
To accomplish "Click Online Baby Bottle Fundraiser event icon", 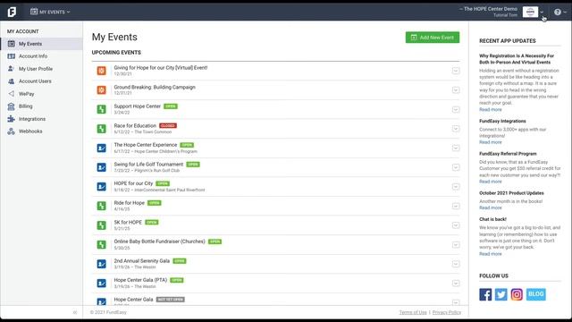I will point(101,244).
